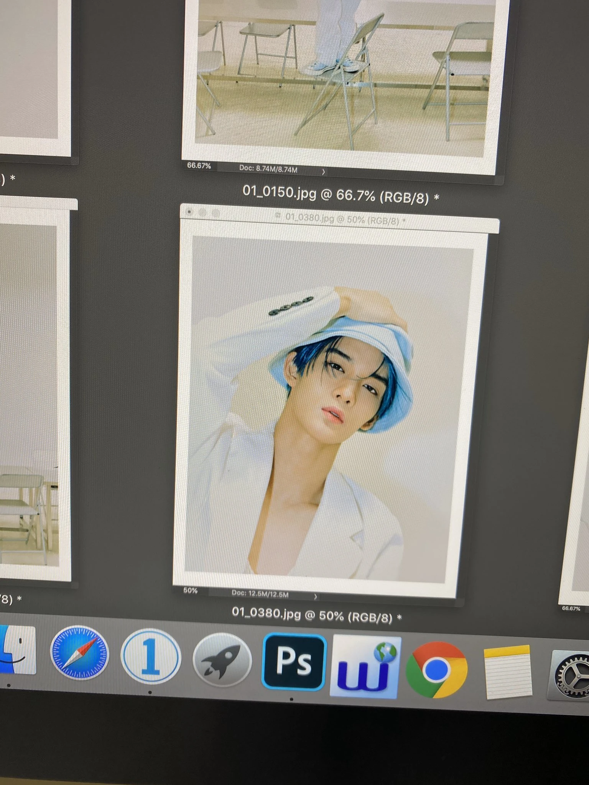Switch to Photoshop in the dock
589x785 pixels.
pyautogui.click(x=294, y=662)
